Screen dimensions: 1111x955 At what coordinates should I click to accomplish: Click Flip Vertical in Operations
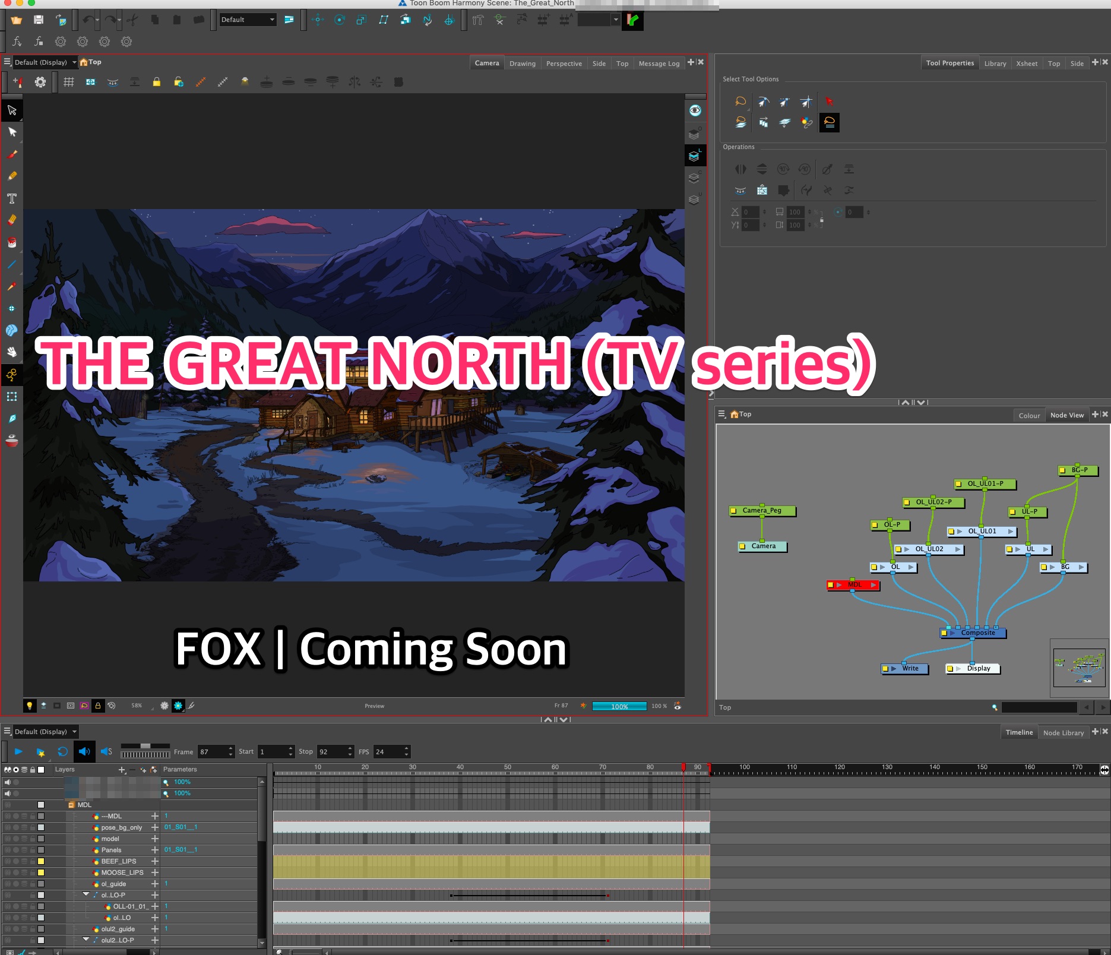click(762, 169)
